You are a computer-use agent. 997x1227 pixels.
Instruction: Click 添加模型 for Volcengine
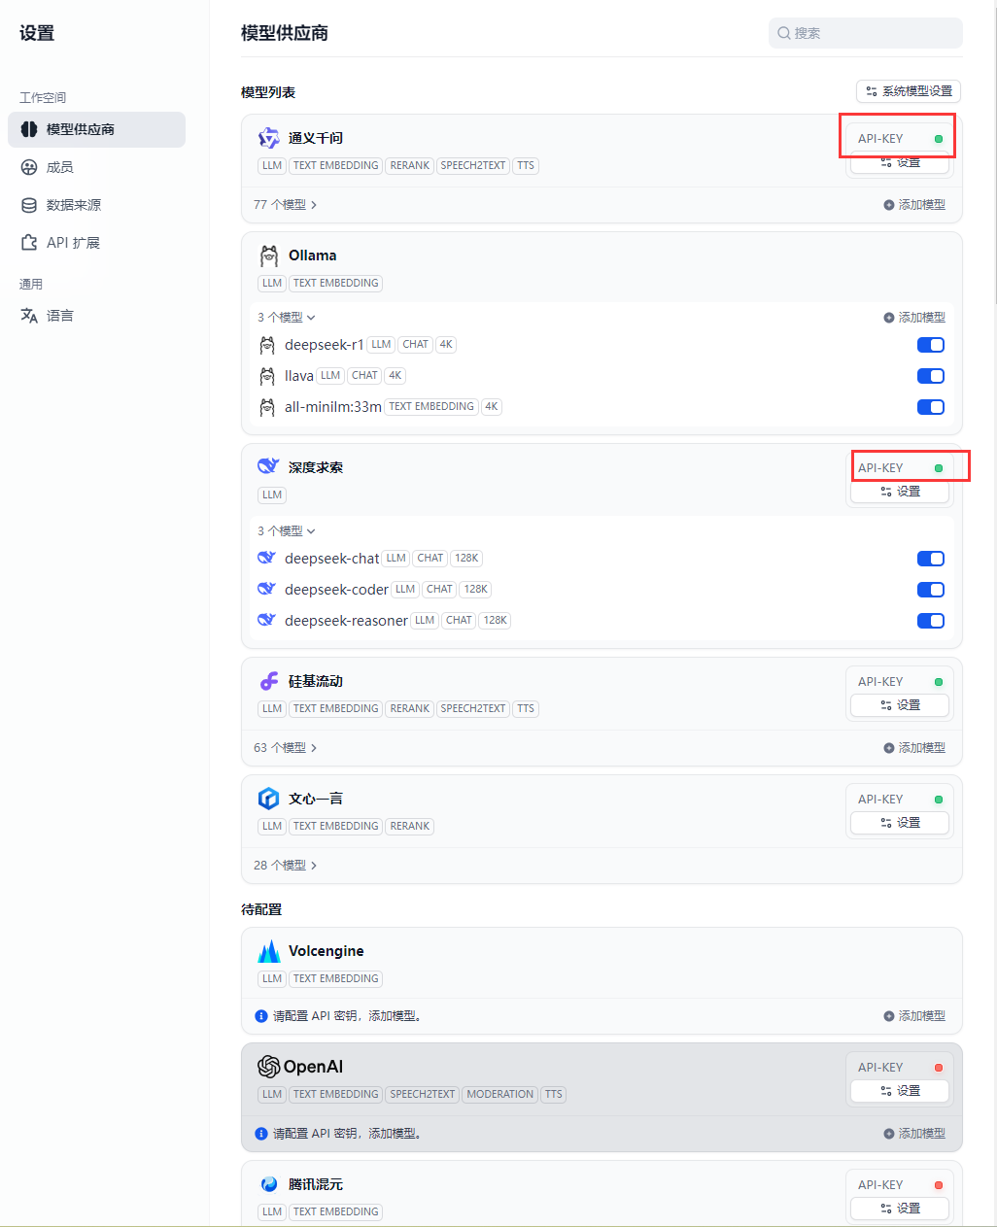point(914,1016)
